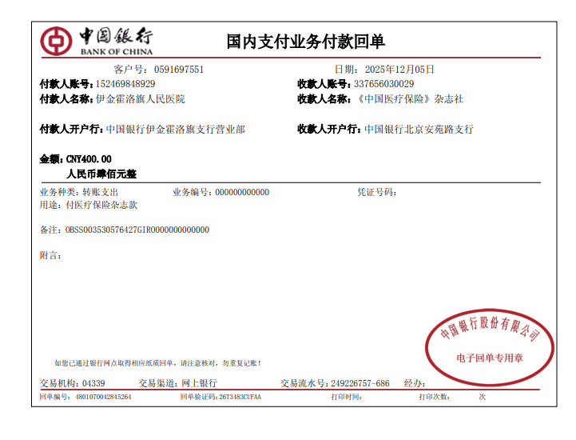Click payer bank 中国银行伊金霍洛旗支行营业部

(175, 129)
